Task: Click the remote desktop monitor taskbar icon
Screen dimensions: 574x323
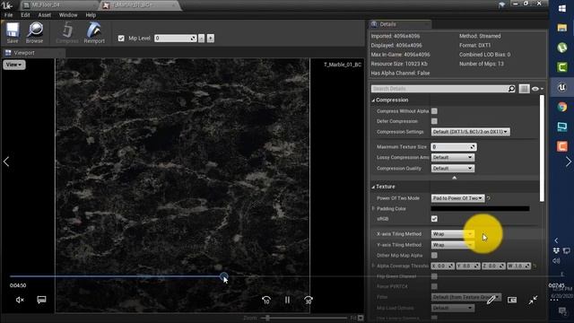Action: click(562, 127)
